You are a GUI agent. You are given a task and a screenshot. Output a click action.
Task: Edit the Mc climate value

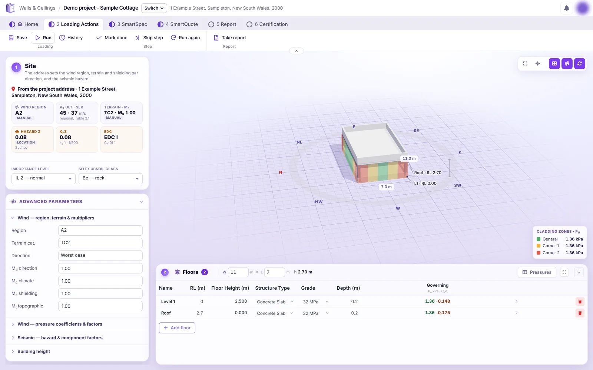(x=100, y=281)
